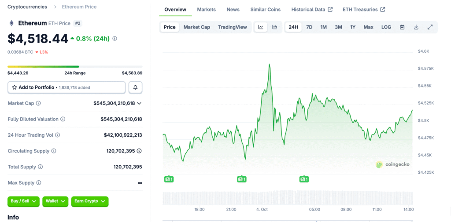
Task: Click Market Cap info icon
Action: [38, 103]
